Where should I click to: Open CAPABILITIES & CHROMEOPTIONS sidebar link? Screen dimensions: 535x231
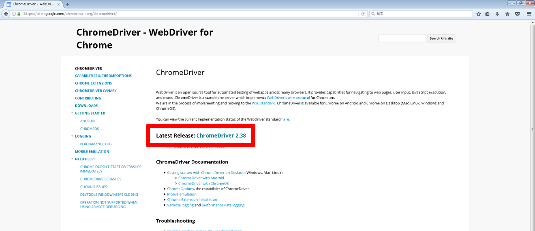pos(103,76)
